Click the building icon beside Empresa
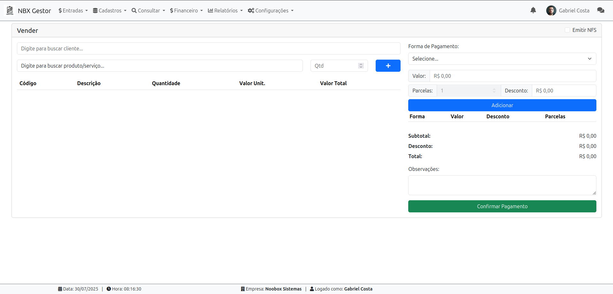Screen dimensions: 613x294 tap(243, 289)
